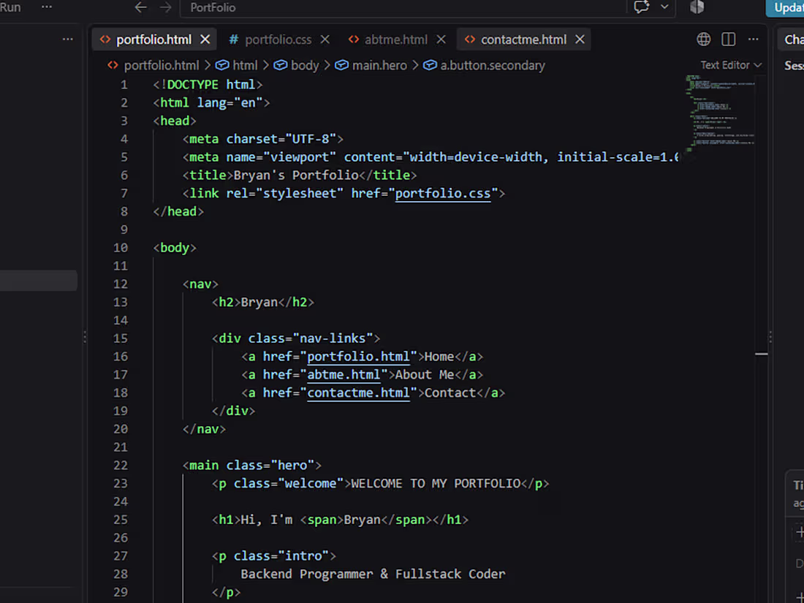Click the html breadcrumb
Screen dimensions: 804x603
(x=245, y=66)
